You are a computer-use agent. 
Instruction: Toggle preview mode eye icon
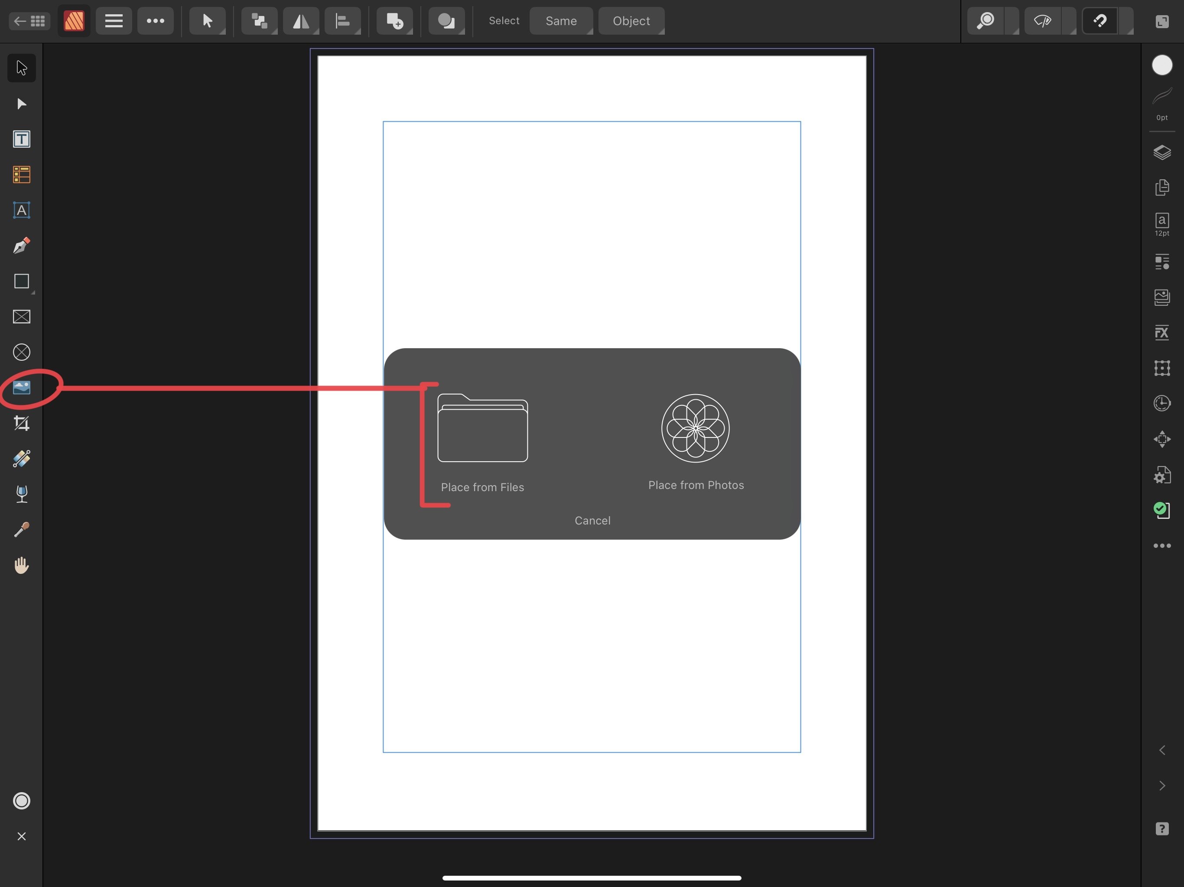pos(1043,21)
